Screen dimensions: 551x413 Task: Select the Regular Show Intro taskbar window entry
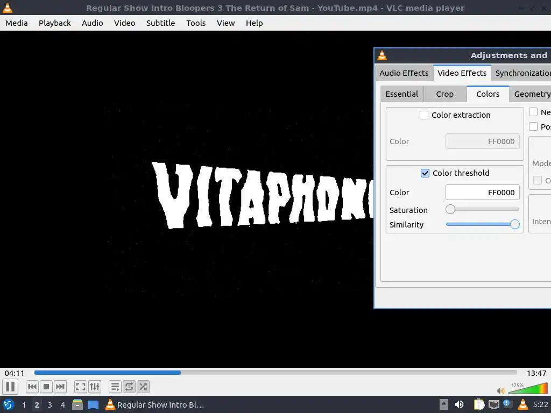click(154, 404)
